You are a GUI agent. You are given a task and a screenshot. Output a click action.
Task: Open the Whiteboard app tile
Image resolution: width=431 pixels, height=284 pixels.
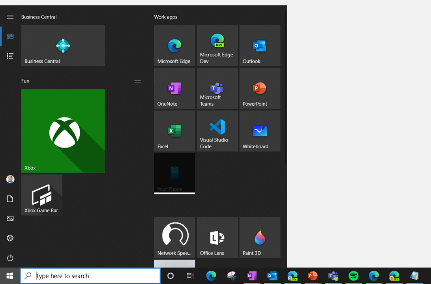(260, 131)
